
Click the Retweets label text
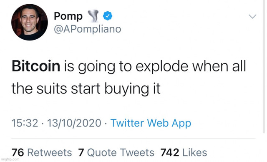pos(50,152)
